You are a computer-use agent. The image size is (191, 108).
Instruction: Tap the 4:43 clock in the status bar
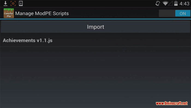click(184, 4)
